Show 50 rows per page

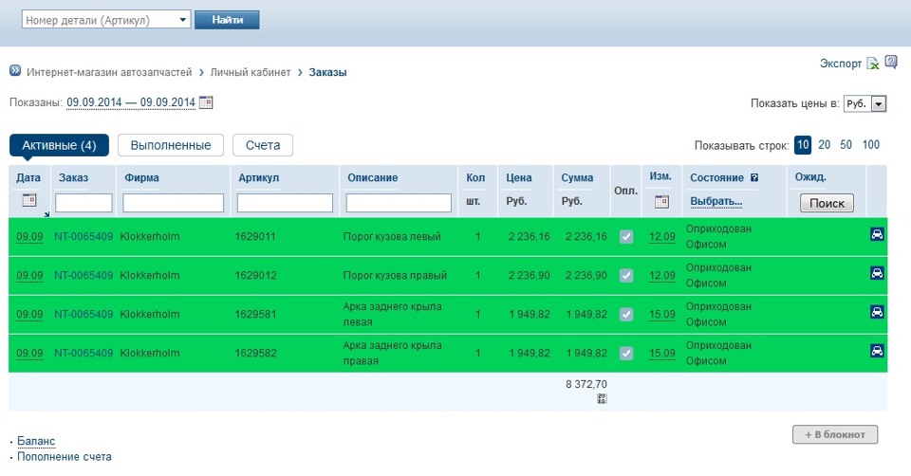point(846,144)
